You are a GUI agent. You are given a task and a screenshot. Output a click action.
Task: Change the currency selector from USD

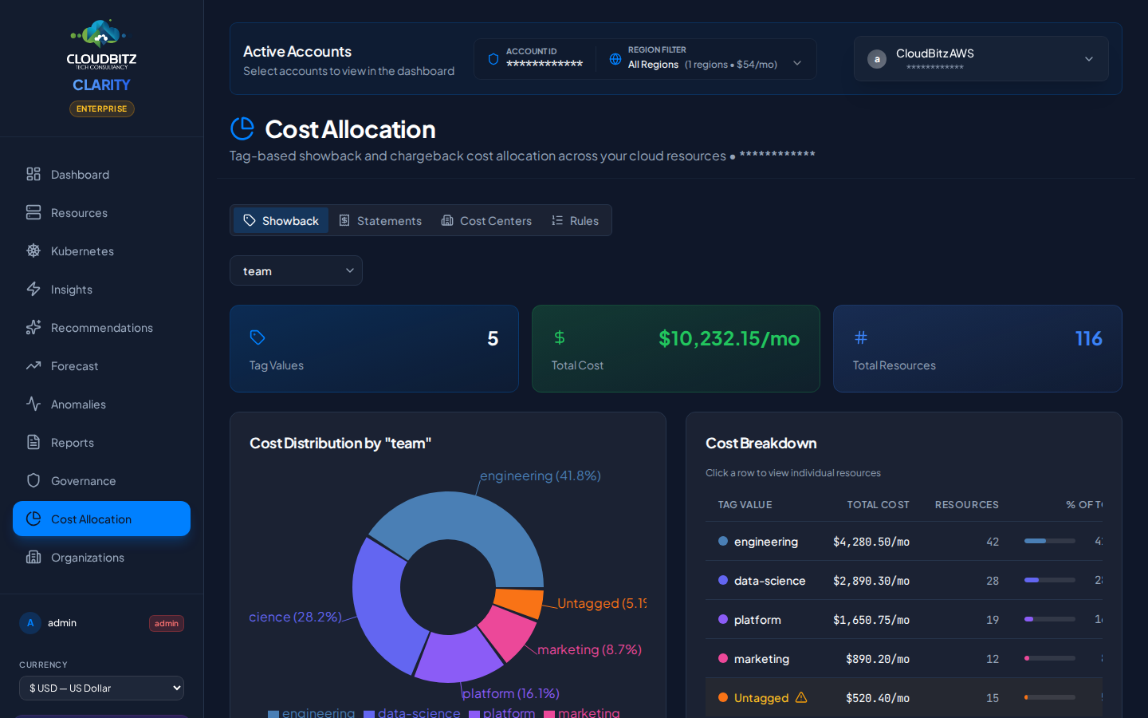101,688
